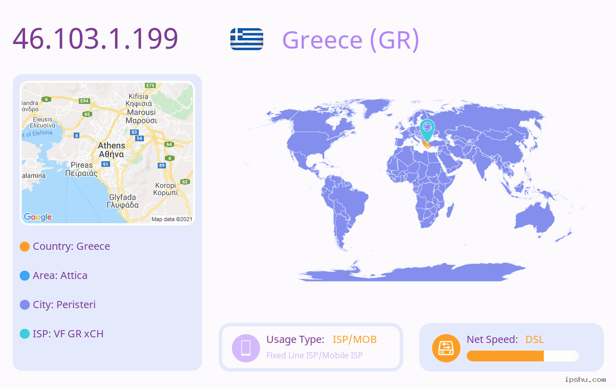Click the DSL net speed value
616x388 pixels.
535,339
